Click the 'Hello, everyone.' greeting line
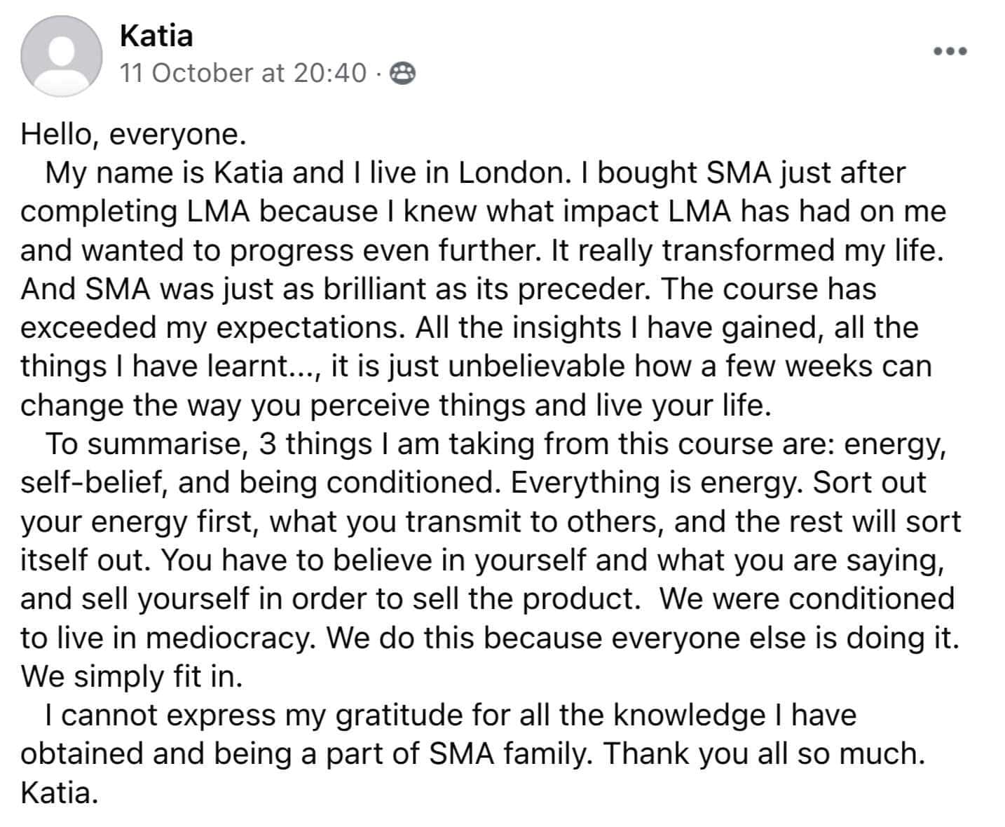Viewport: 1005px width, 827px height. click(133, 134)
